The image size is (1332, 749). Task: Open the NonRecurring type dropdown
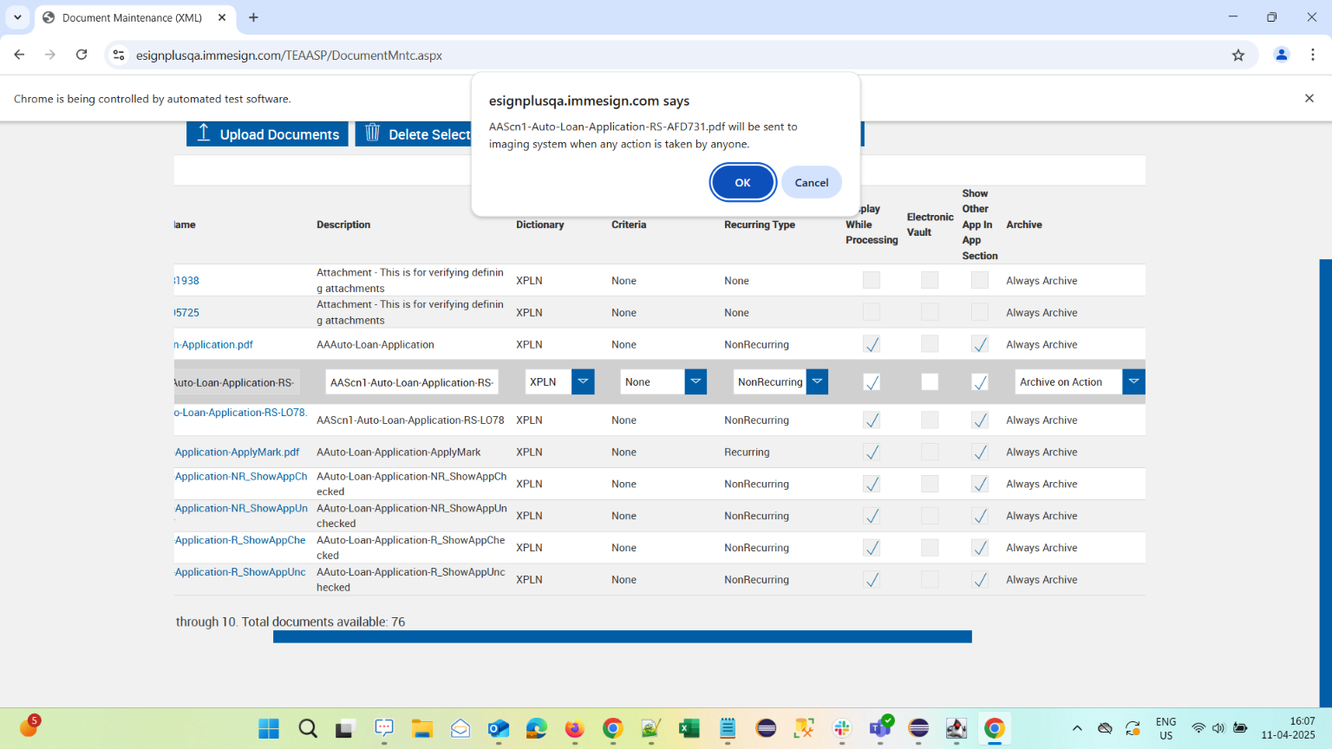(x=816, y=381)
